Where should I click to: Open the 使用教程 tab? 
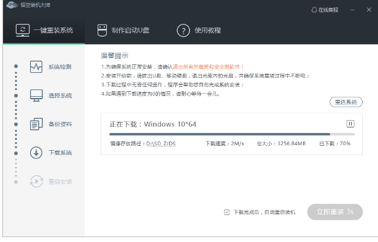pyautogui.click(x=199, y=31)
